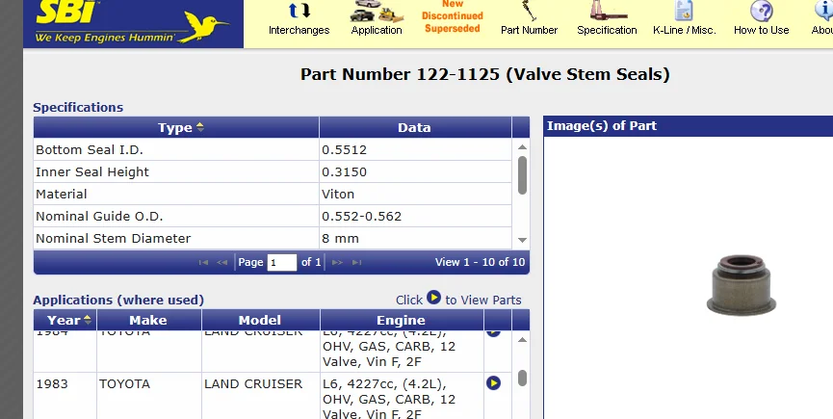The width and height of the screenshot is (833, 419).
Task: Click the specifications scrollbar thumb
Action: pyautogui.click(x=522, y=175)
